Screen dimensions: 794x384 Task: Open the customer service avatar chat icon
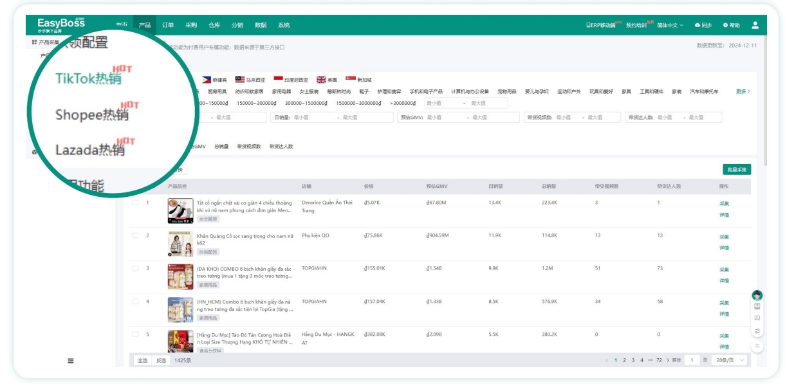pos(757,295)
